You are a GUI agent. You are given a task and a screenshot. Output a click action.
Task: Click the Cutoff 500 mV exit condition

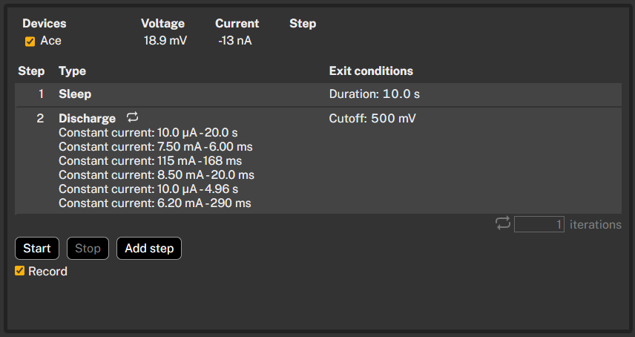tap(372, 118)
